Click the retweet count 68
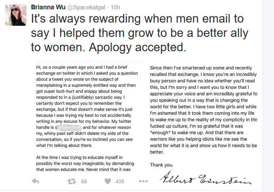This screenshot has width=274, height=192. 84,182
